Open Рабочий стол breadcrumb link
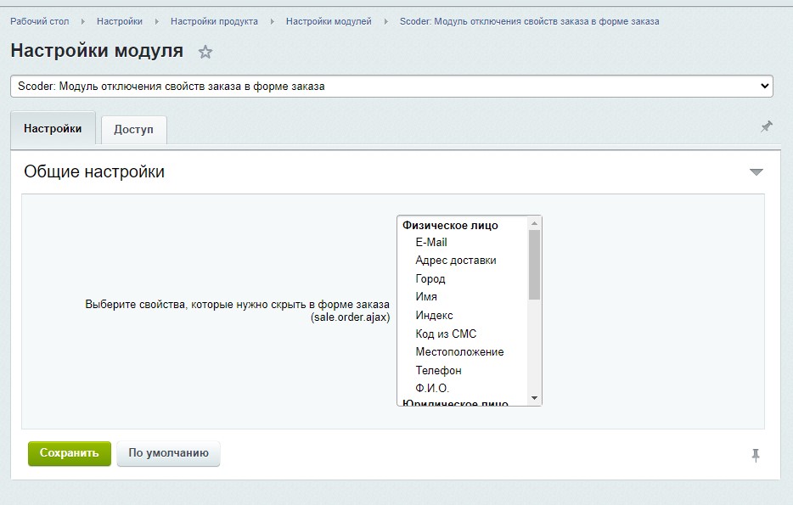 pyautogui.click(x=40, y=21)
